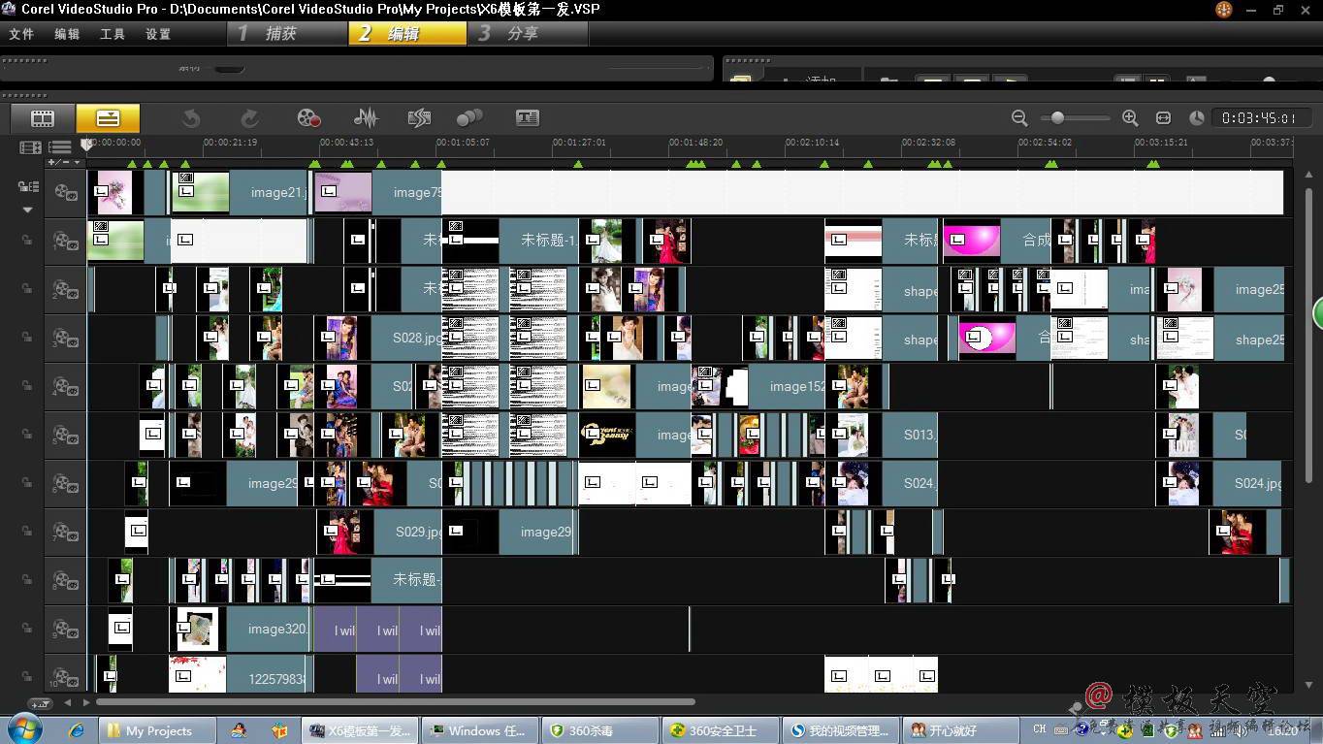Select the image21.j clip on video track

(x=240, y=192)
